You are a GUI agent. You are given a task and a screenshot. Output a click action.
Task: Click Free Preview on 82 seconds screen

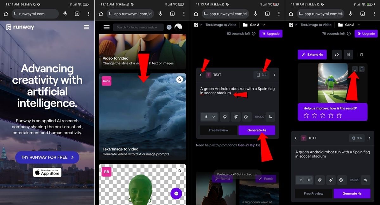[x=218, y=130]
